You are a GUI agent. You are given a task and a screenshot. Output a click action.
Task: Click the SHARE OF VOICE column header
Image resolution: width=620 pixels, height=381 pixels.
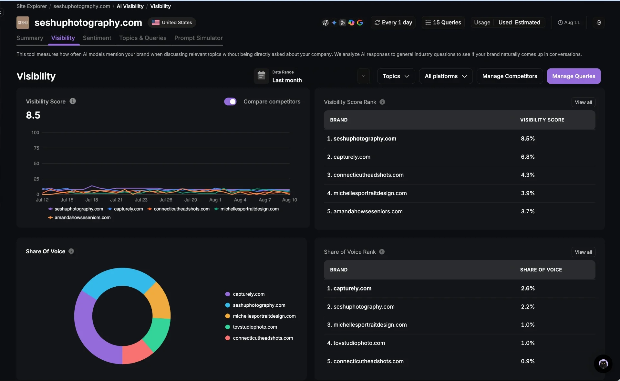click(x=541, y=270)
